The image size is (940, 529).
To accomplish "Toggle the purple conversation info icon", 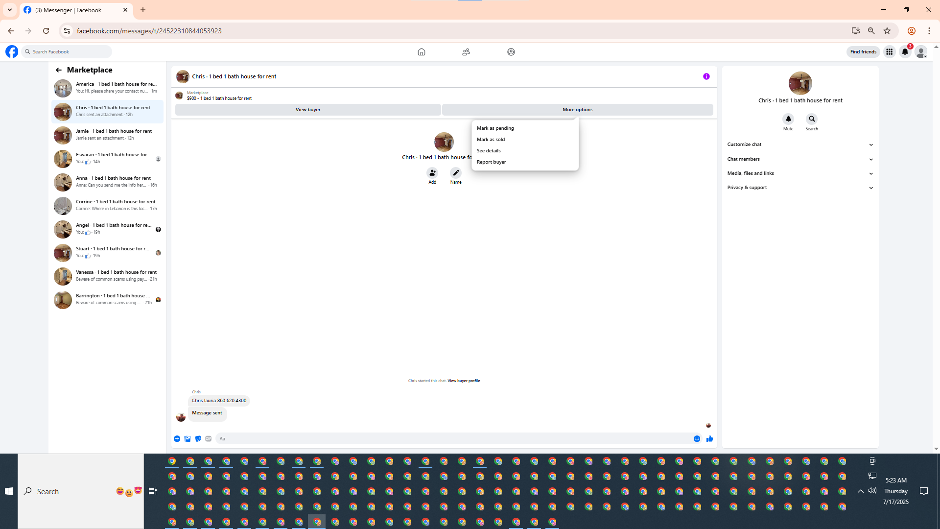I will 706,76.
